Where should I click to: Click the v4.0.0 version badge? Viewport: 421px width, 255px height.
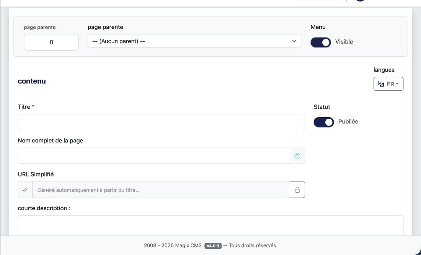click(213, 246)
